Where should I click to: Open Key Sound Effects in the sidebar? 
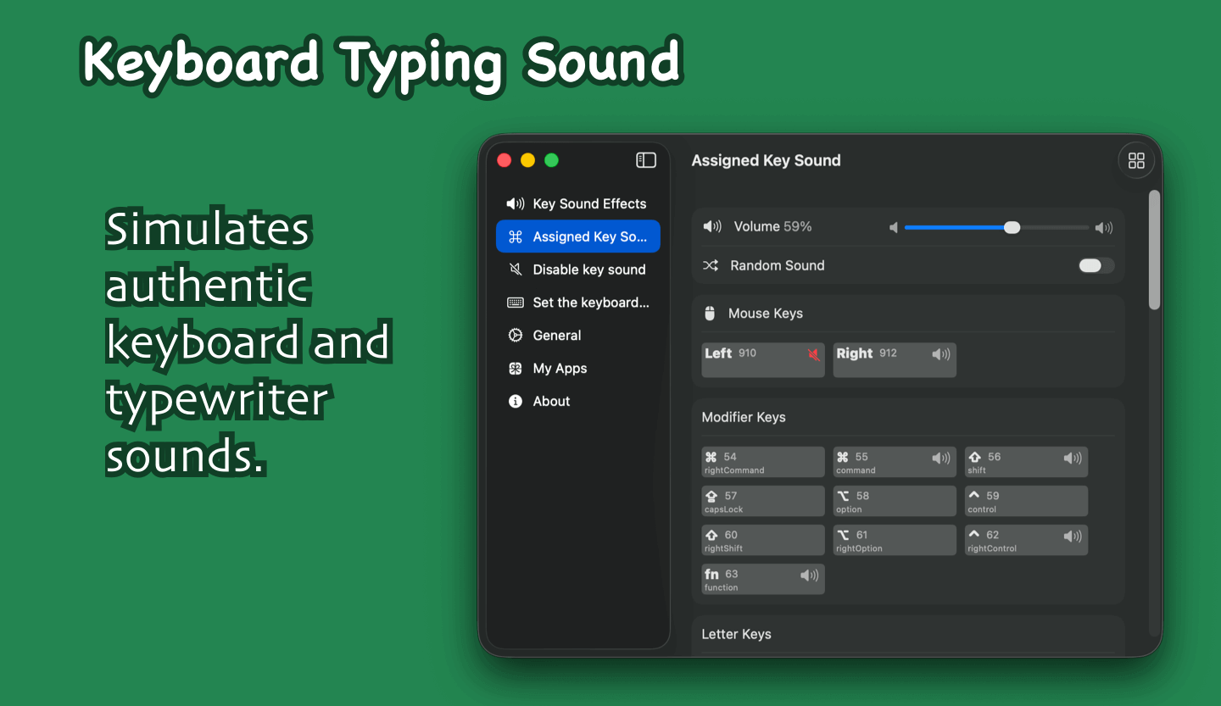coord(578,203)
